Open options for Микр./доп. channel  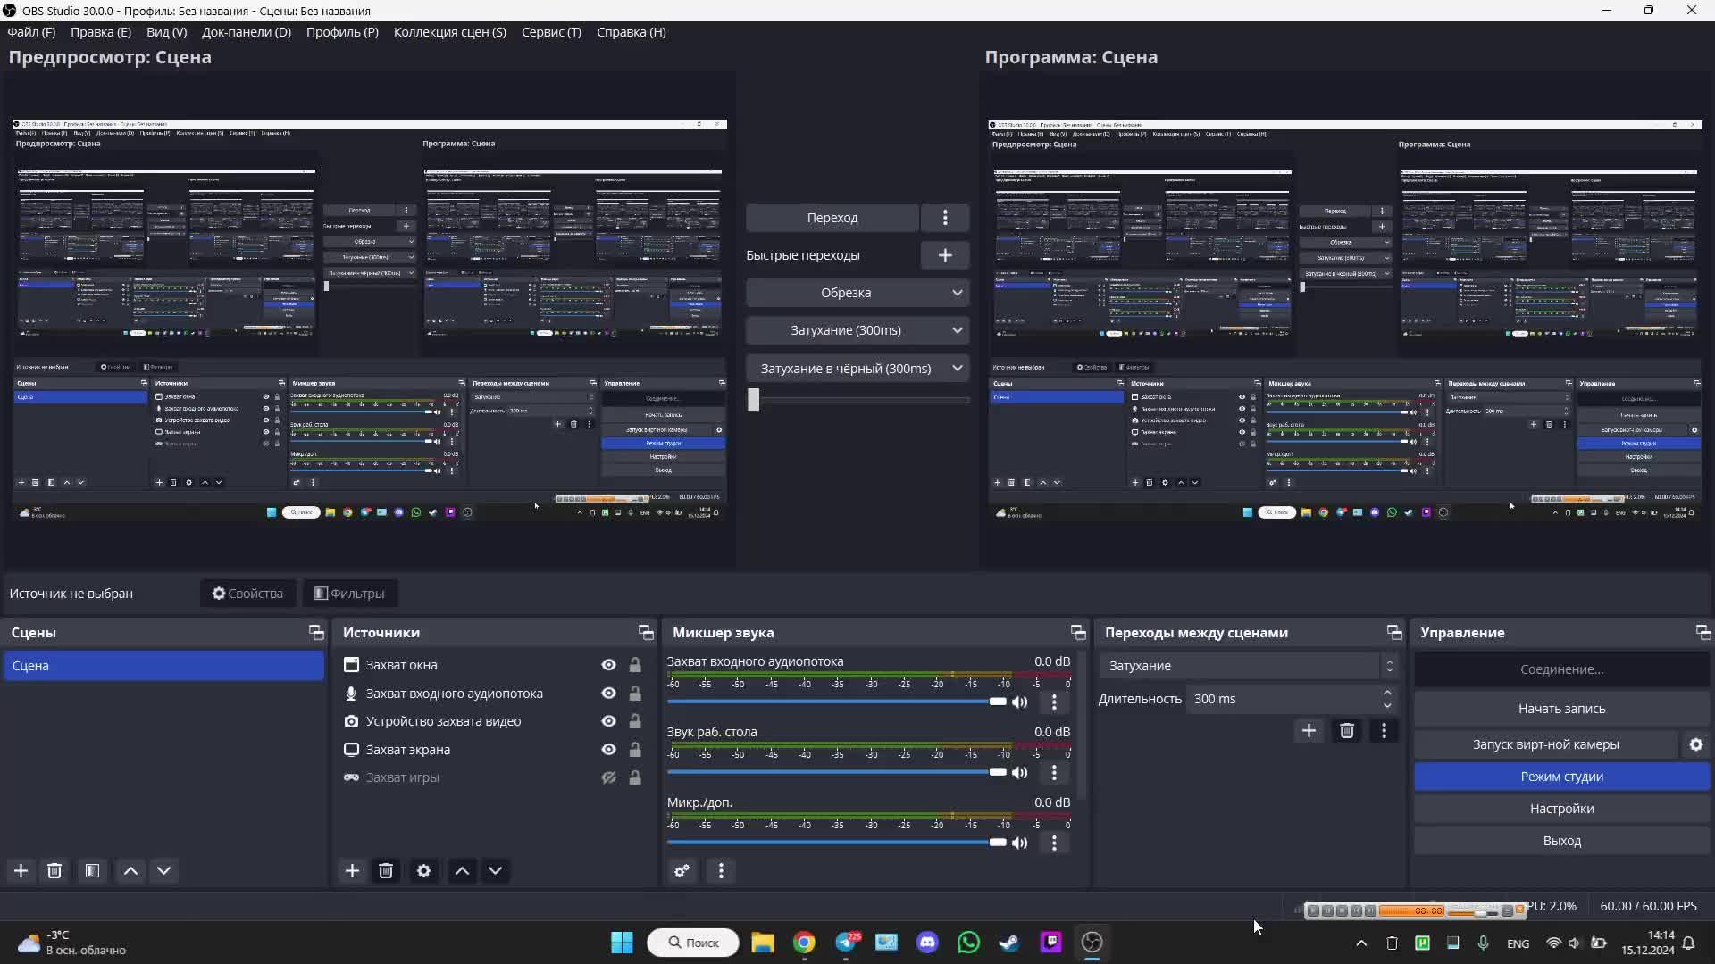tap(1054, 843)
